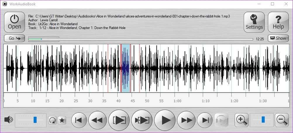Viewport: 293px width, 133px height.
Task: Click the highlighted blue waveform selection
Action: tap(126, 68)
